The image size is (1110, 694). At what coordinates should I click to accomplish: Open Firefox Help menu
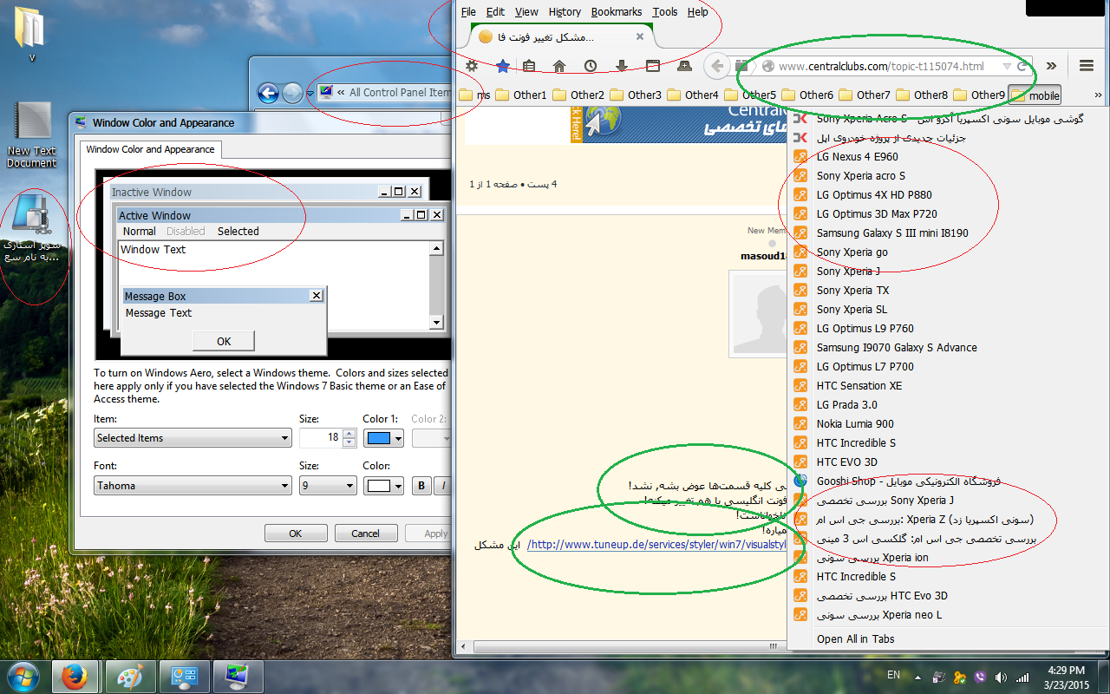click(x=697, y=12)
